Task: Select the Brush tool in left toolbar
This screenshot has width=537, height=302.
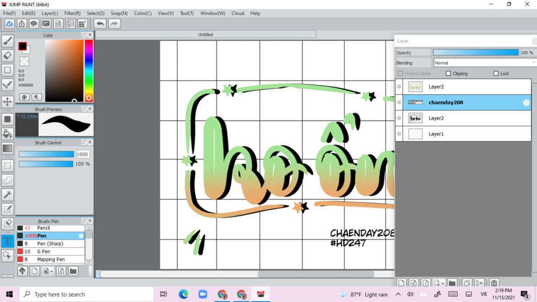Action: 7,41
